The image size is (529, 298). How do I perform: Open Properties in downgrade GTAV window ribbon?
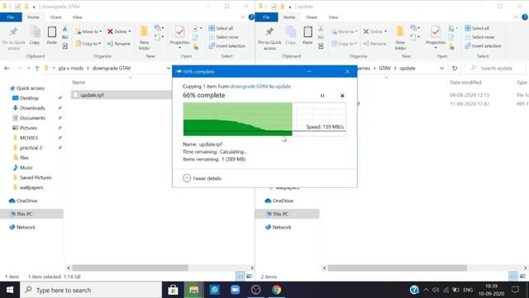(x=179, y=37)
